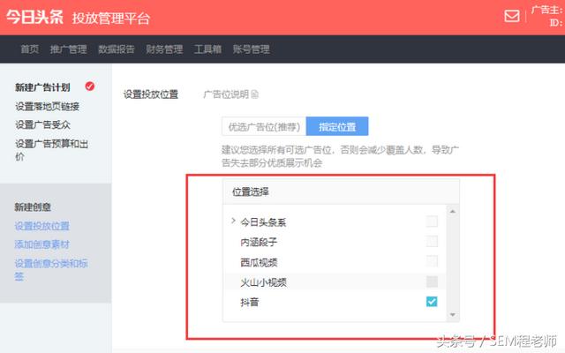Screen dimensions: 565x353
Task: Open 推广管理 menu
Action: [69, 49]
